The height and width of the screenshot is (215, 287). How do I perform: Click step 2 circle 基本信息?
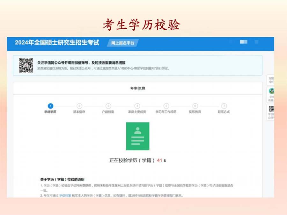coord(79,106)
